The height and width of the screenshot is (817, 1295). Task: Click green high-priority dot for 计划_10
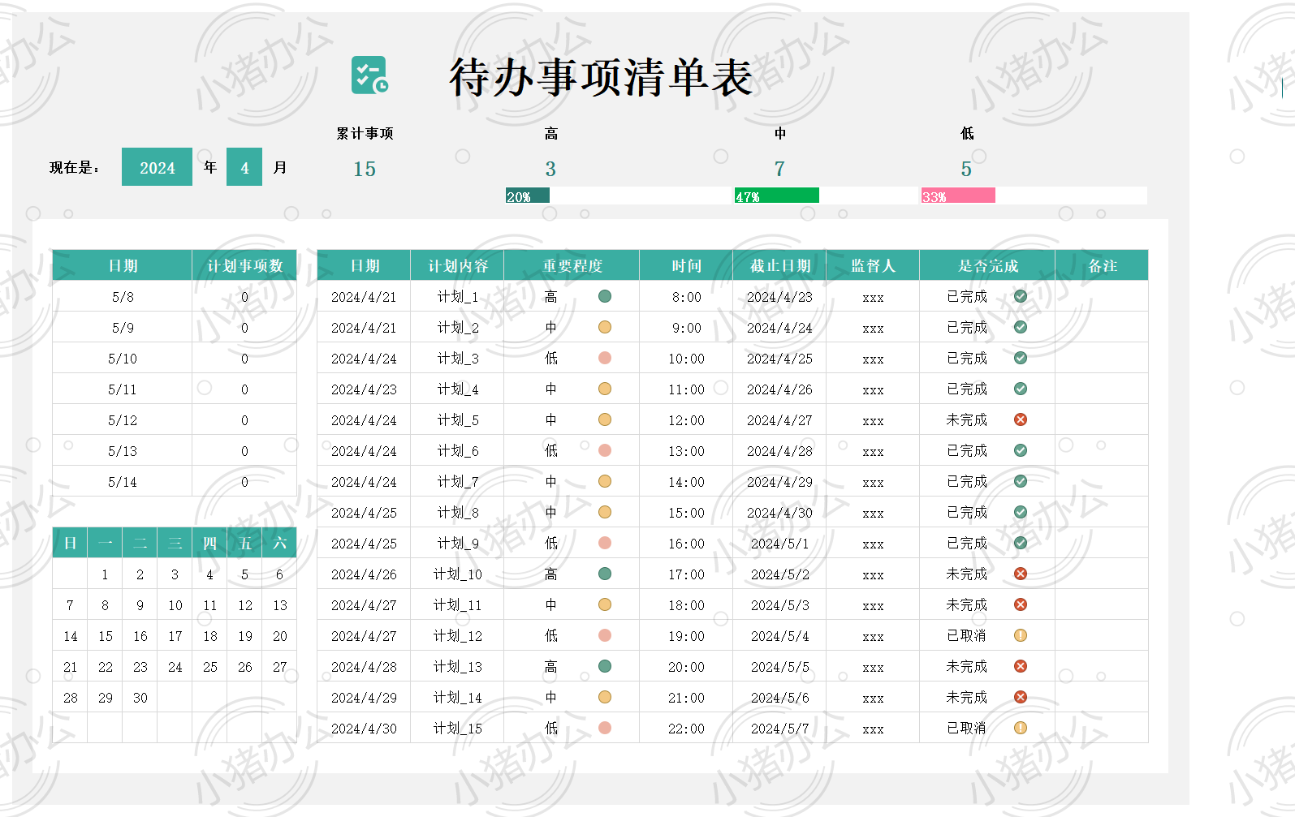point(605,574)
